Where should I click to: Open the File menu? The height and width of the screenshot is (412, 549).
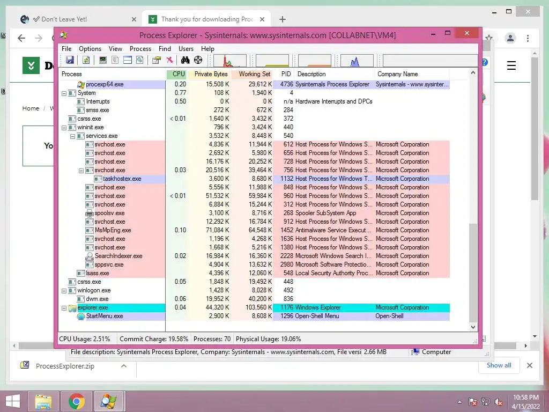(x=66, y=49)
